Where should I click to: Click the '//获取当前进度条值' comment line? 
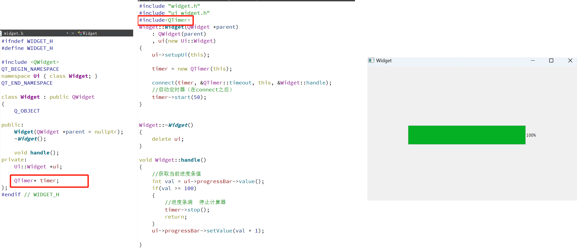[x=176, y=174]
